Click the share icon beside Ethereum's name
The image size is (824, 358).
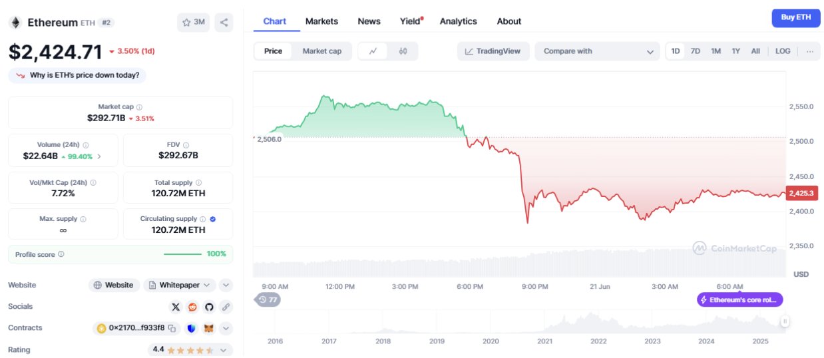point(224,22)
